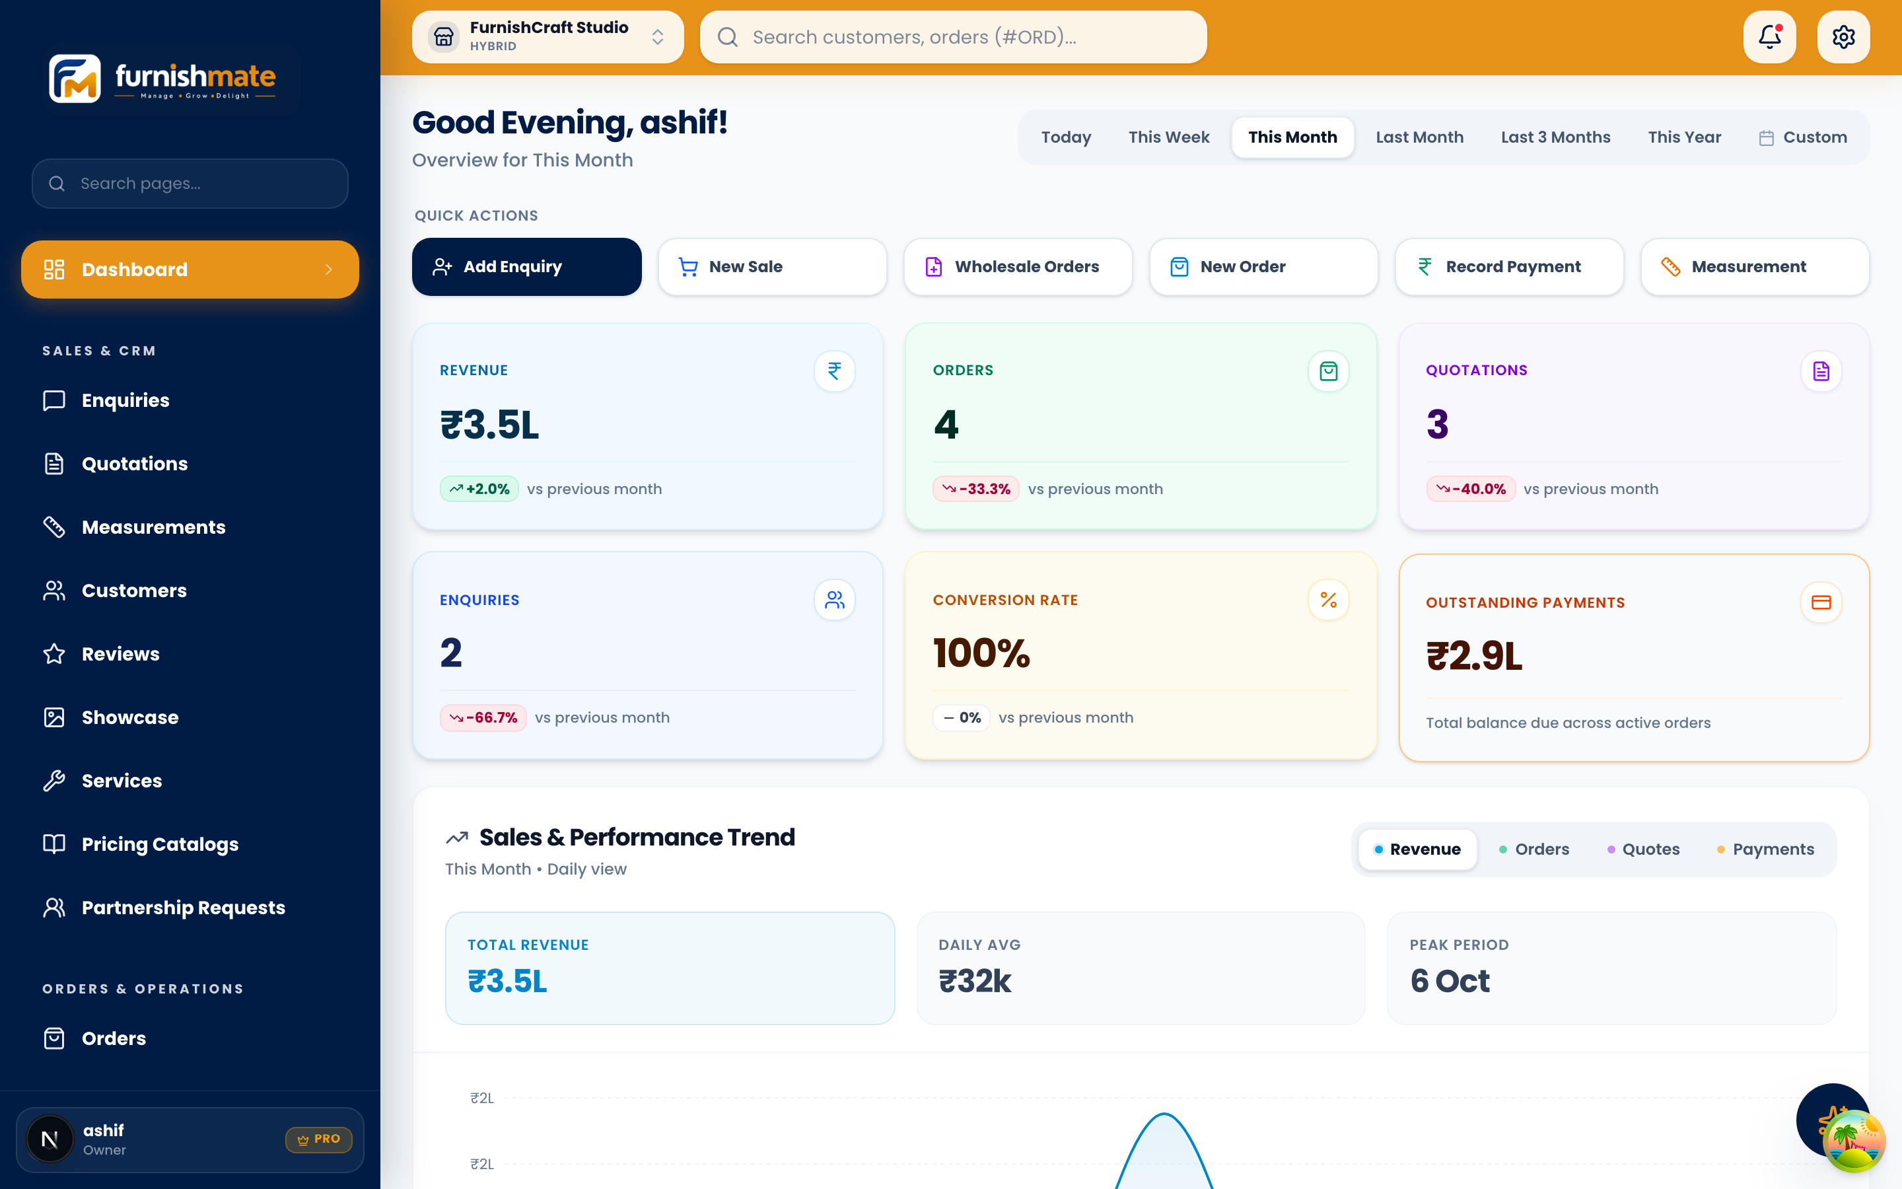Open Orders in the sidebar
The width and height of the screenshot is (1902, 1189).
point(190,1039)
